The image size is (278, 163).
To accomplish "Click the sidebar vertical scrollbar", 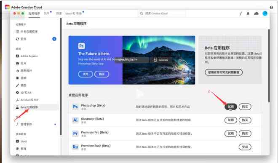I will (61, 76).
